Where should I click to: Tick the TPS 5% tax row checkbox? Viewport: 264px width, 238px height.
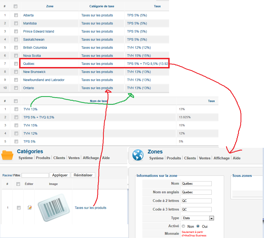coord(16,142)
